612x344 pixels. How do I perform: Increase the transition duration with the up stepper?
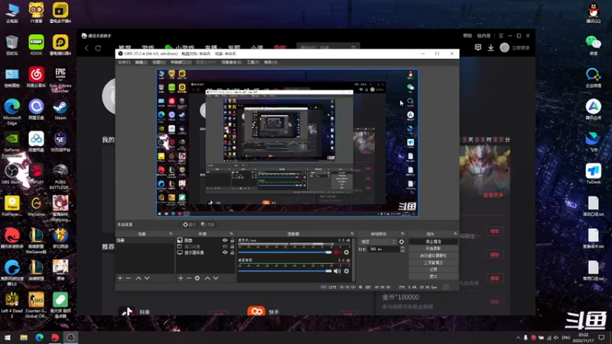click(402, 248)
